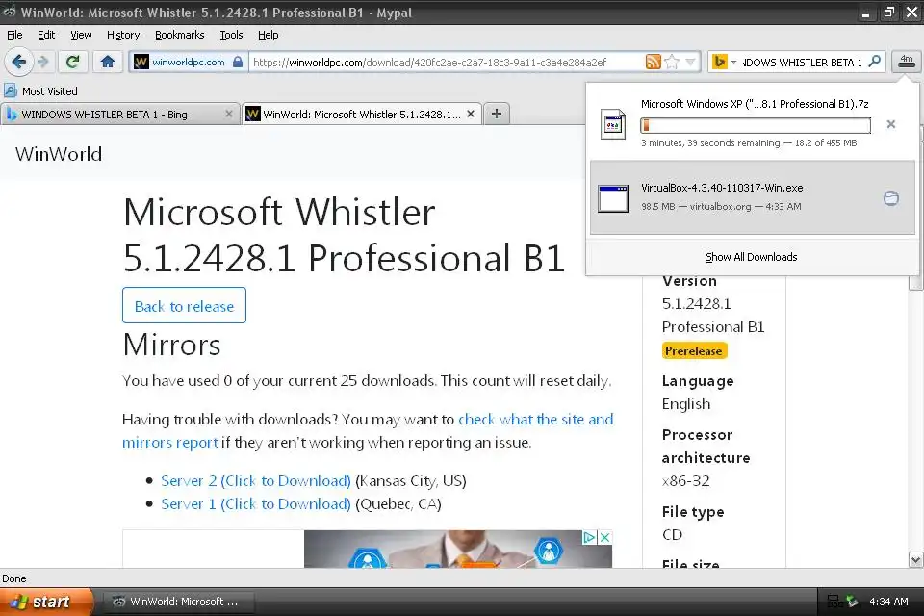Close the WINDOWS WHISTLER BETA 1 Bing tab
The width and height of the screenshot is (924, 616).
tap(229, 114)
